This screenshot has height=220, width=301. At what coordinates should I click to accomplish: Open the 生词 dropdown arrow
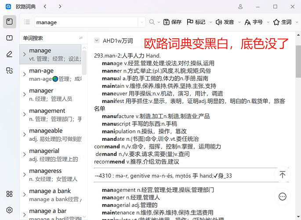click(x=297, y=22)
